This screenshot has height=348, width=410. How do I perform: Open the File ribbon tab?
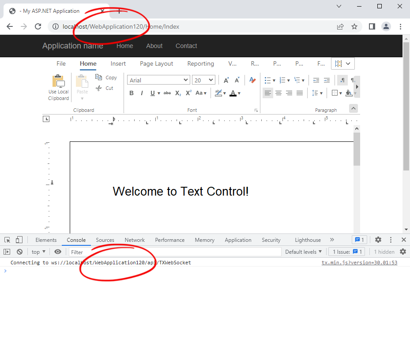click(61, 64)
